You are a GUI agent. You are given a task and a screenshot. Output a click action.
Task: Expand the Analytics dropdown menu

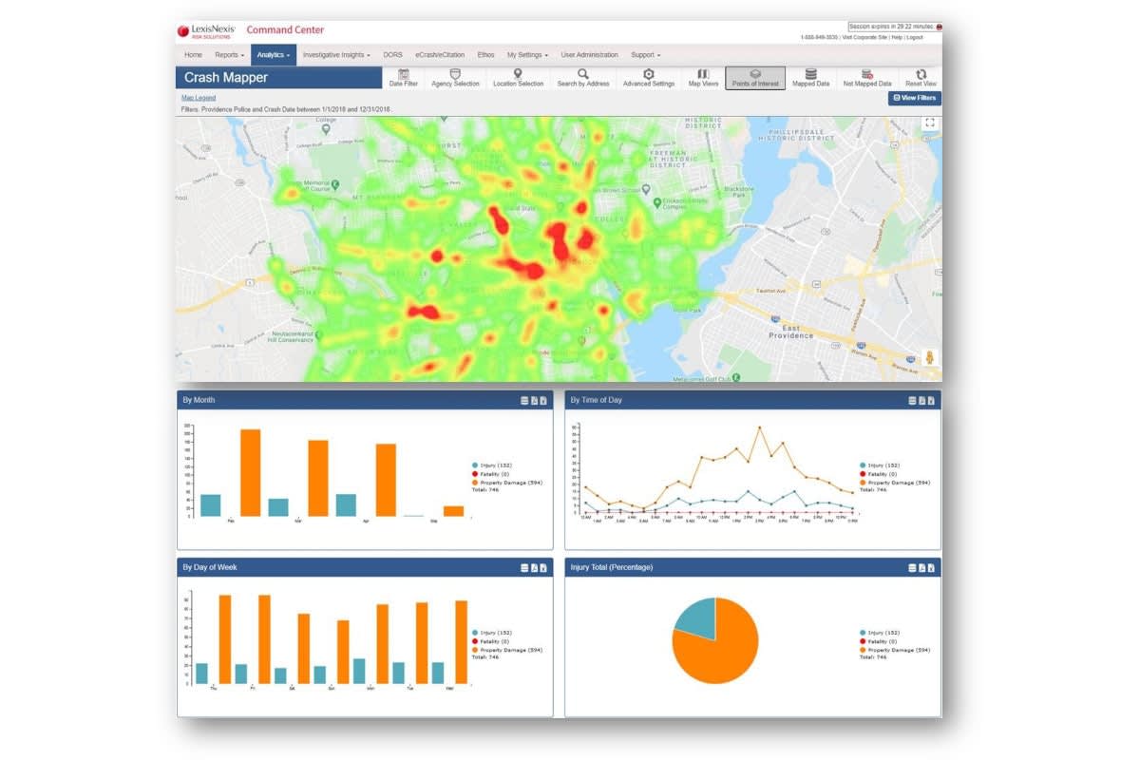point(273,55)
